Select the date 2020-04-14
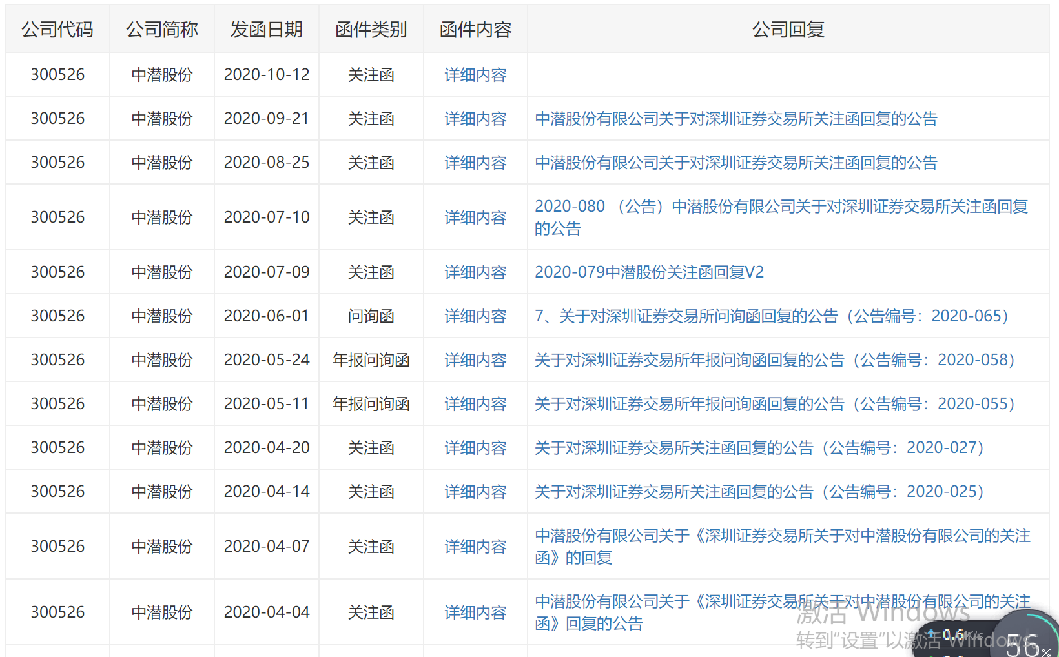Image resolution: width=1059 pixels, height=657 pixels. pos(267,492)
